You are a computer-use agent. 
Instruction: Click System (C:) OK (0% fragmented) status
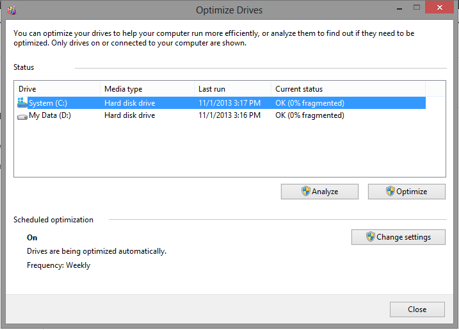point(310,103)
